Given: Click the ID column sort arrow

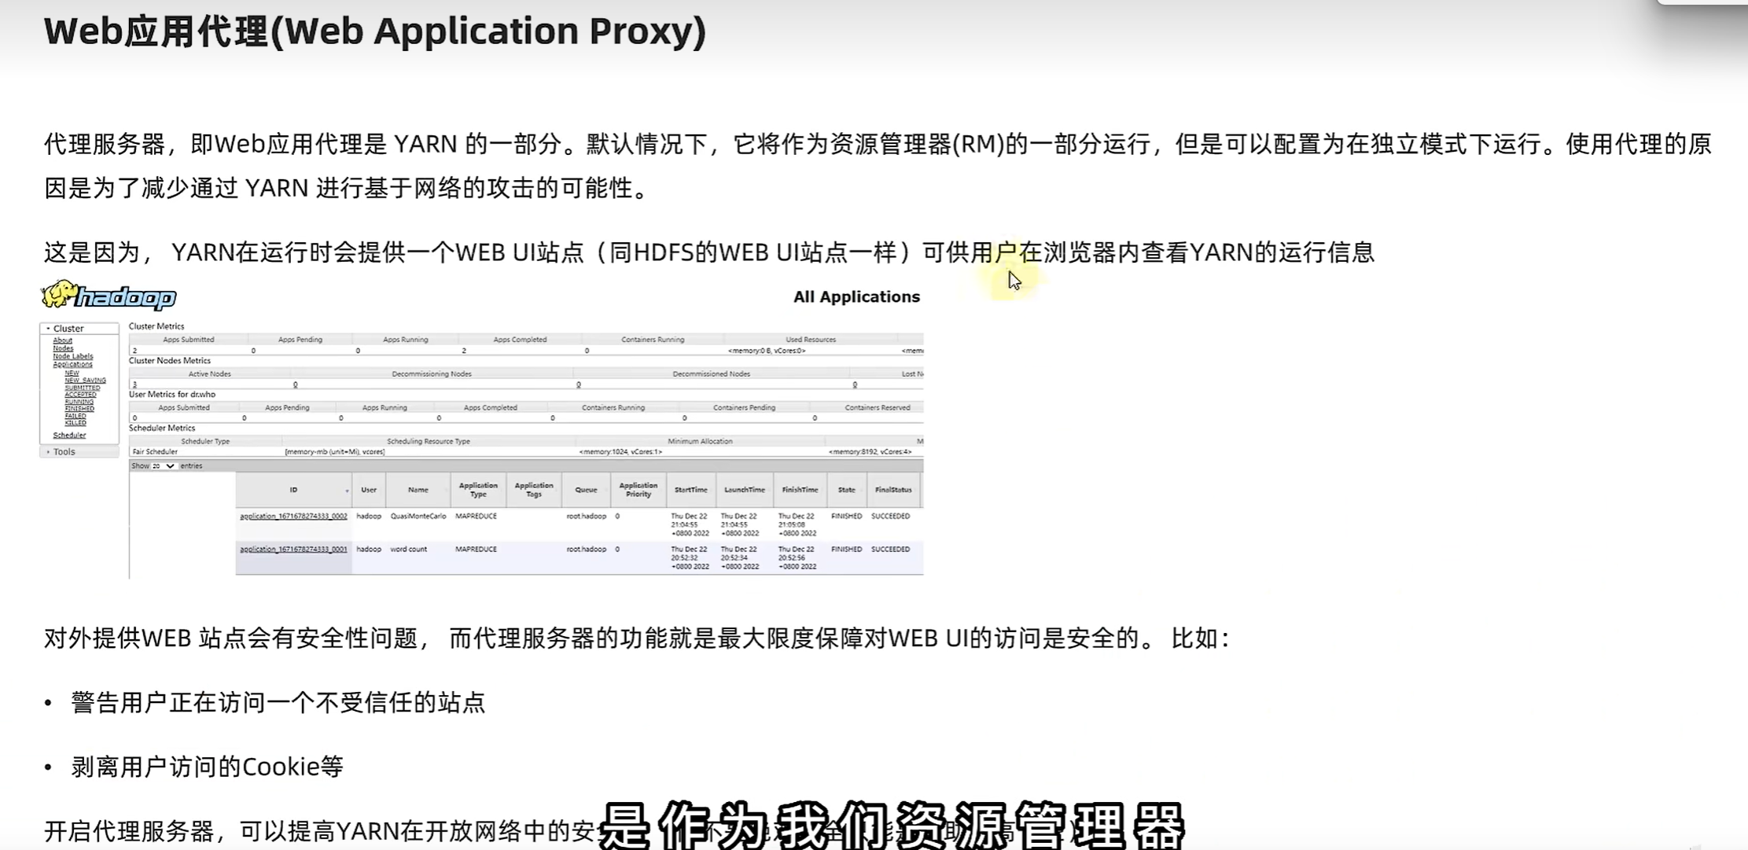Looking at the screenshot, I should click(347, 491).
